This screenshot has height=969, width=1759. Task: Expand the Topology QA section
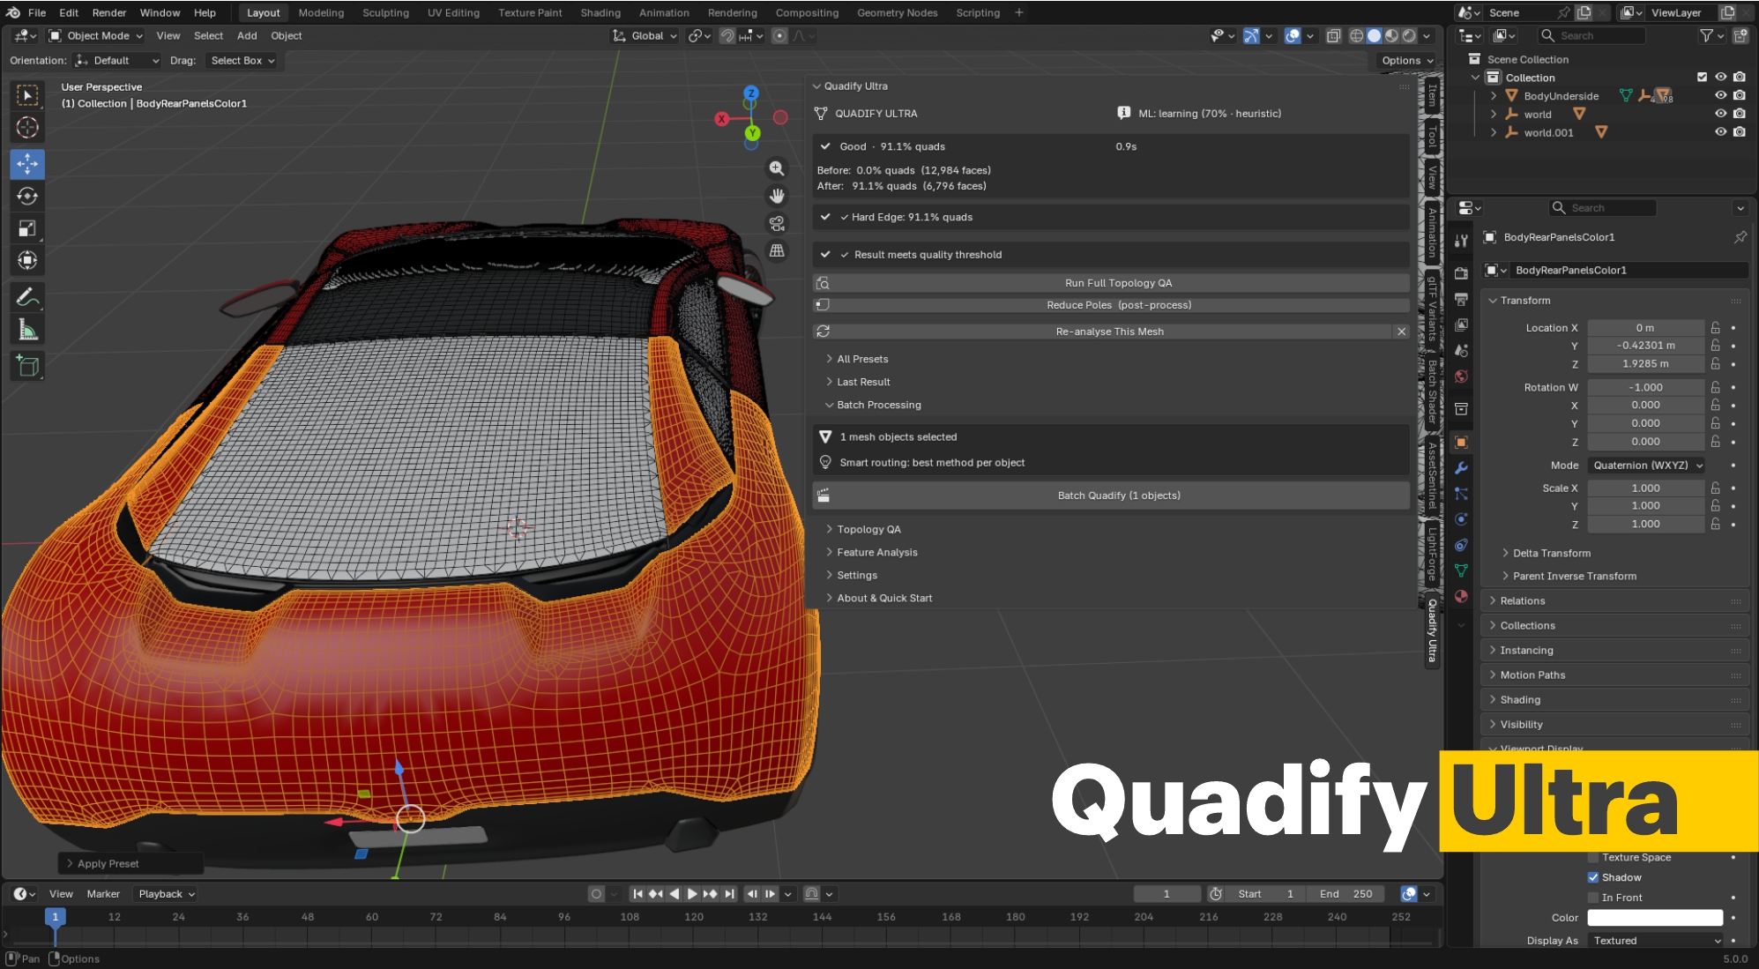point(868,529)
